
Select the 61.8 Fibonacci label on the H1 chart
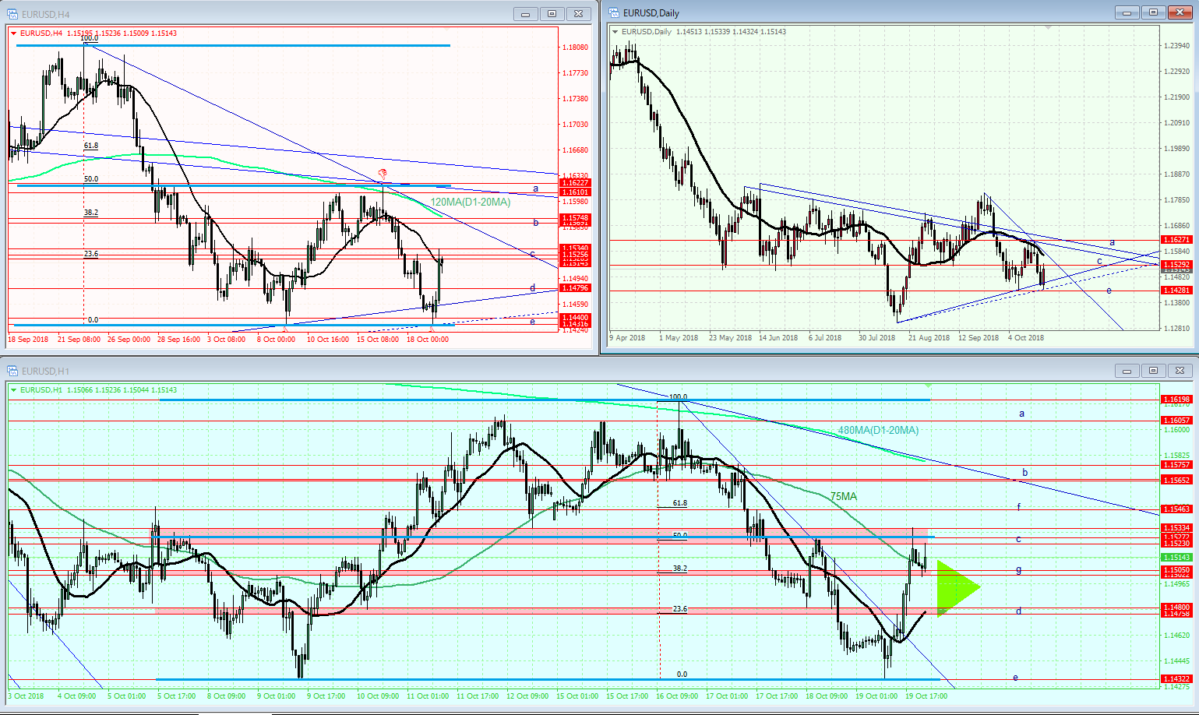click(680, 503)
